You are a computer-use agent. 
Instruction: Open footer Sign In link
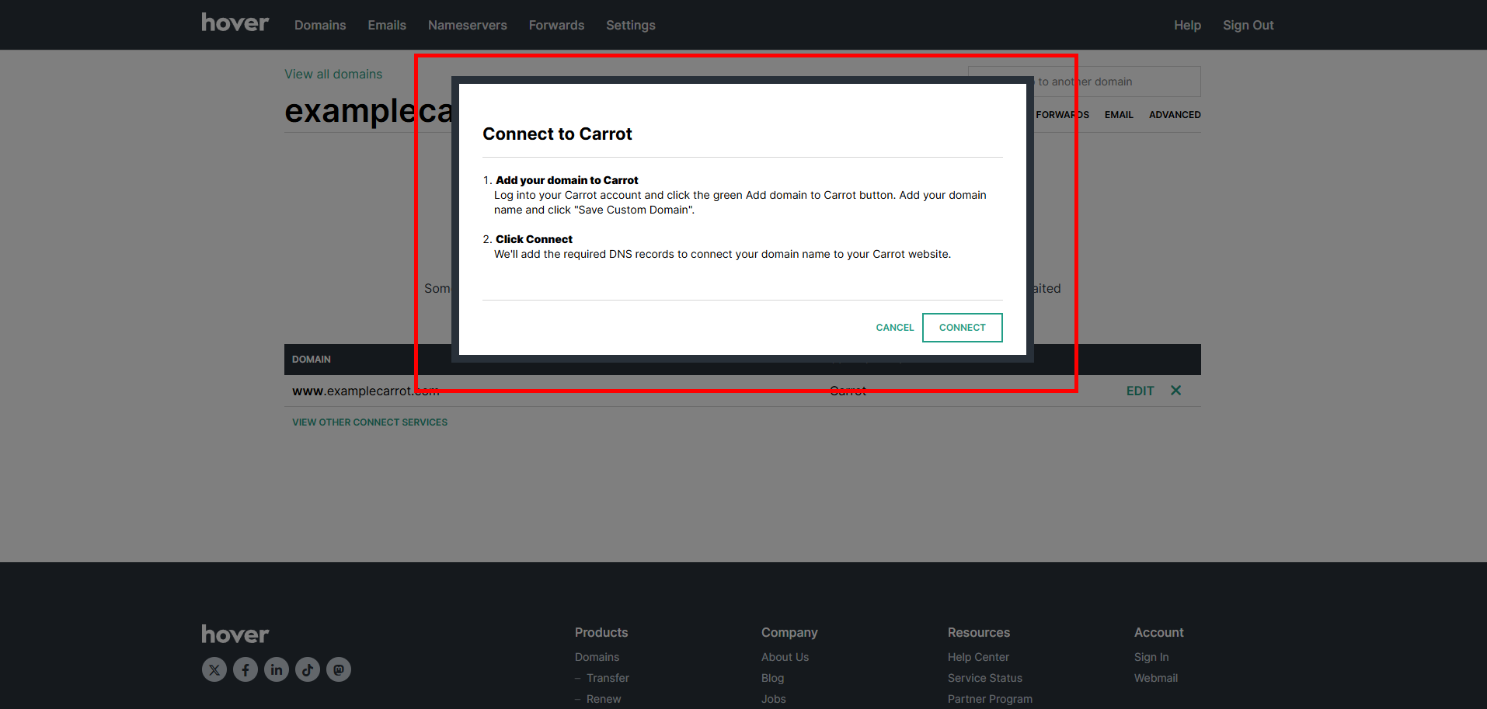(1151, 657)
